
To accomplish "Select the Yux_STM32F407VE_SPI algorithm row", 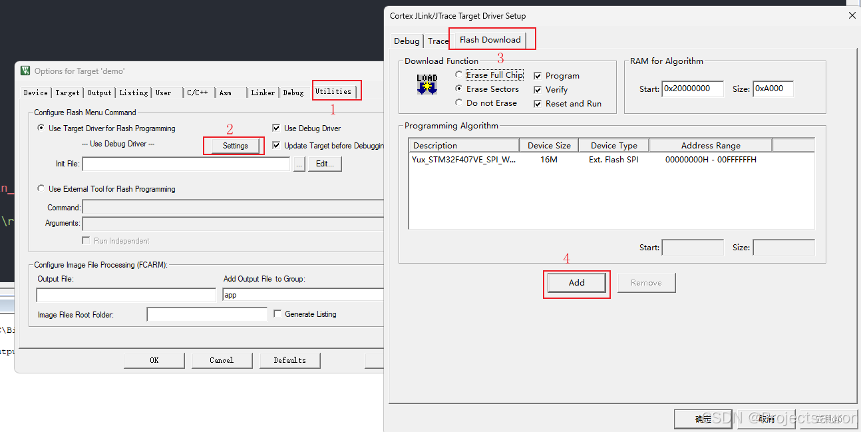I will [464, 160].
